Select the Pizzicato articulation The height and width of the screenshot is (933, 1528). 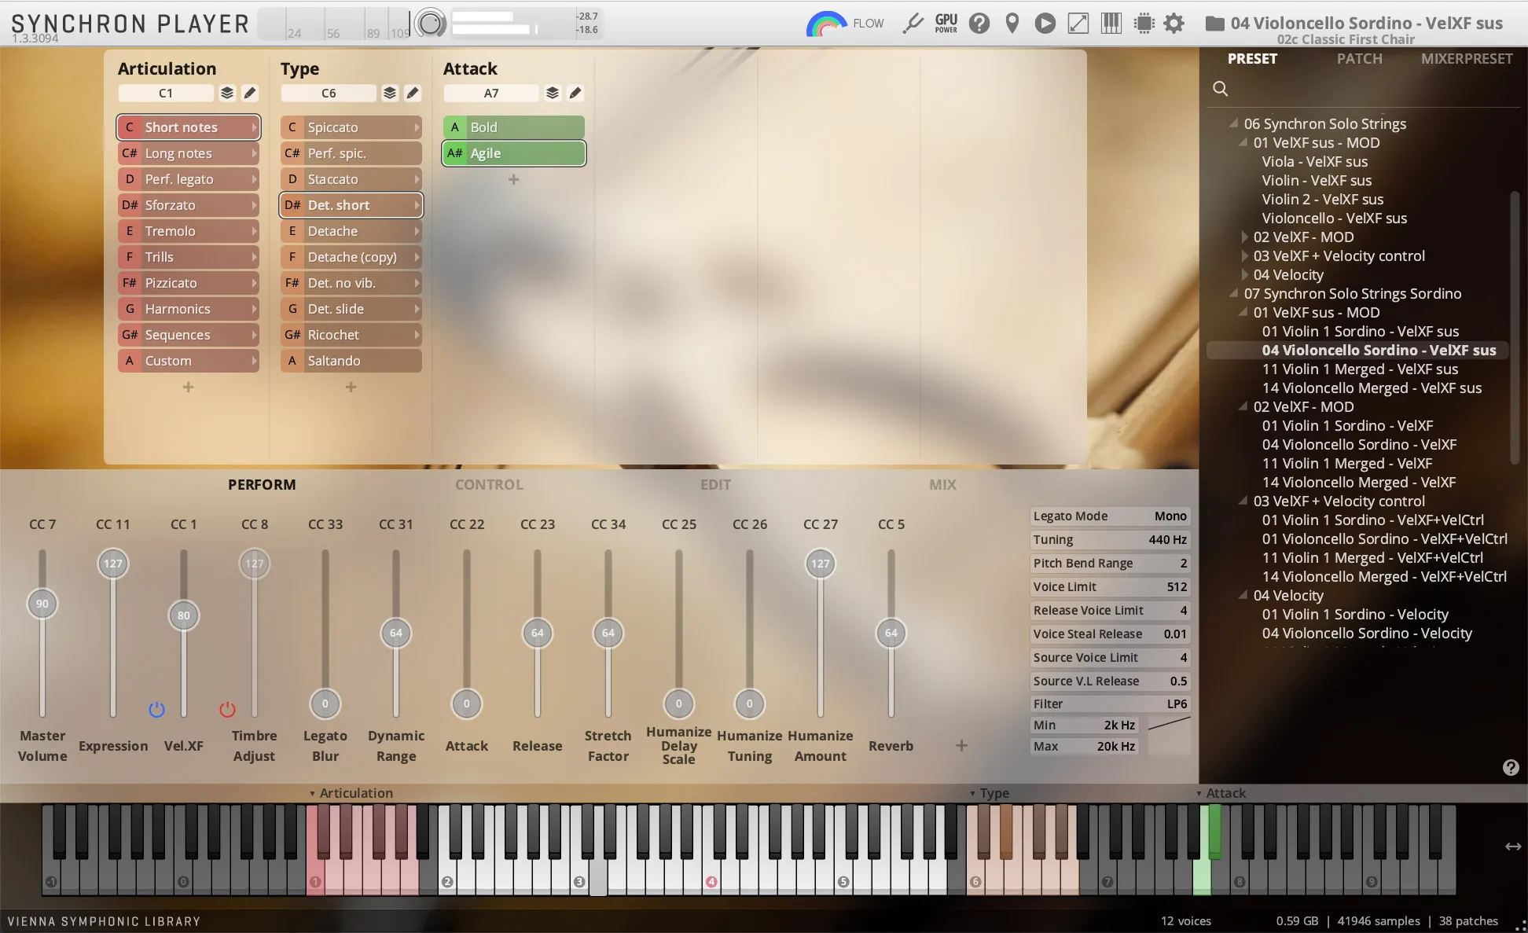point(189,283)
